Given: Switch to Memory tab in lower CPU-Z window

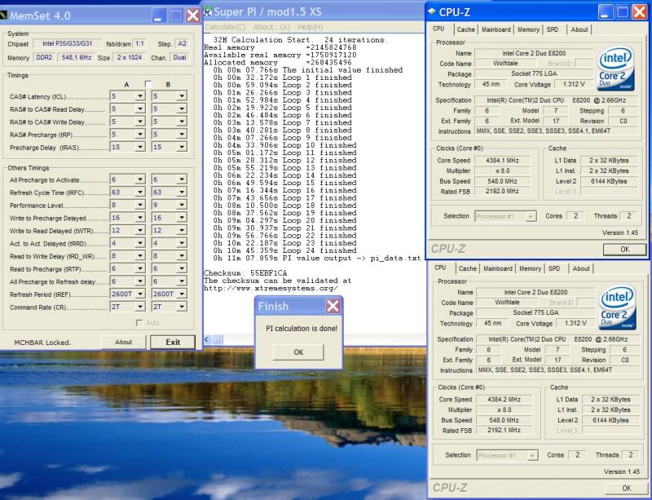Looking at the screenshot, I should 530,268.
